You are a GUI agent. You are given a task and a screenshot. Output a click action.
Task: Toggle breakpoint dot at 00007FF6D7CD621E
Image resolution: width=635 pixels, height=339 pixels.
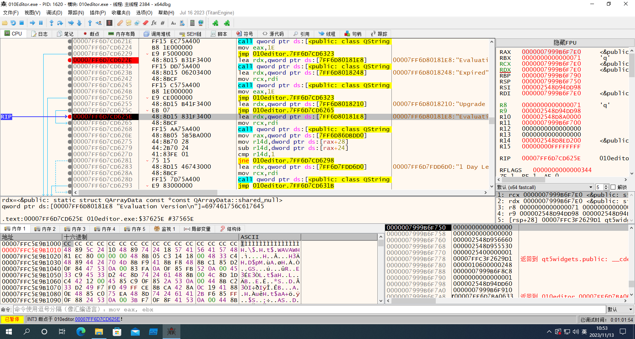pos(70,41)
